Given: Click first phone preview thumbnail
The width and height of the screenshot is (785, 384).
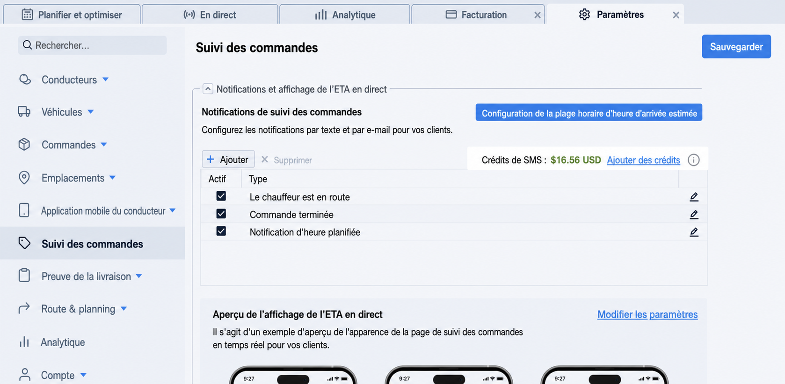Looking at the screenshot, I should click(x=293, y=375).
